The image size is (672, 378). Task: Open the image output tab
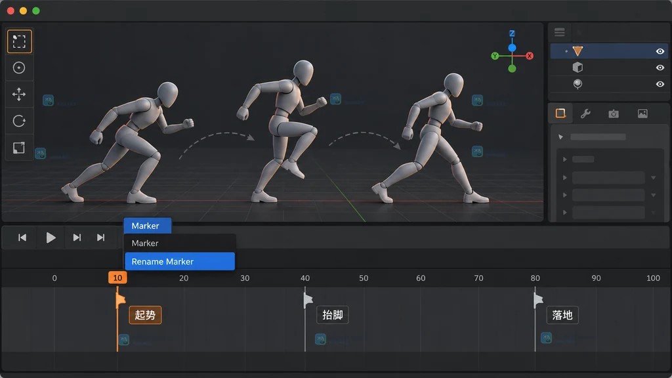click(x=642, y=114)
